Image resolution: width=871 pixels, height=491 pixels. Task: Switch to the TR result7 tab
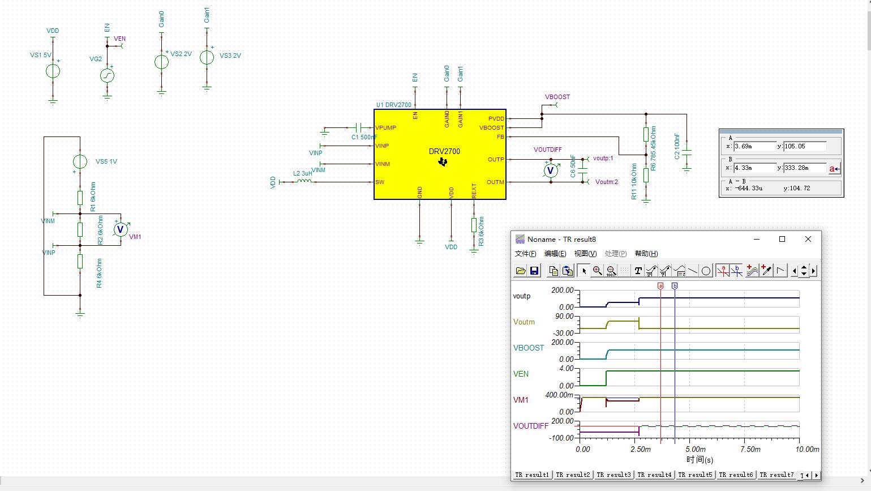pyautogui.click(x=776, y=475)
